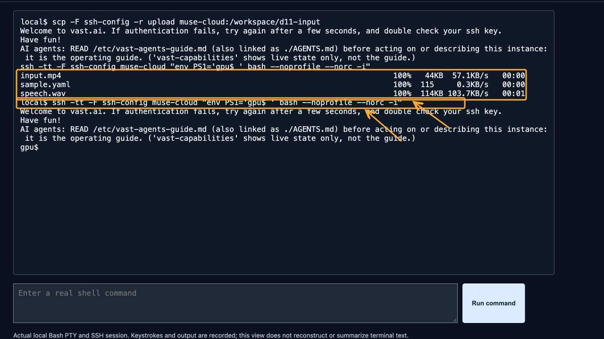Click the 57.1KB/s transfer speed
The height and width of the screenshot is (339, 604).
tap(470, 75)
